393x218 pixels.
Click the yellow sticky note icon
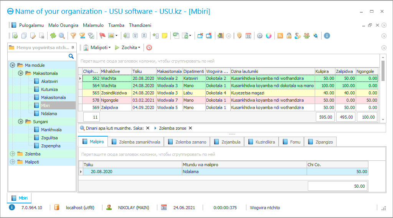click(x=165, y=36)
